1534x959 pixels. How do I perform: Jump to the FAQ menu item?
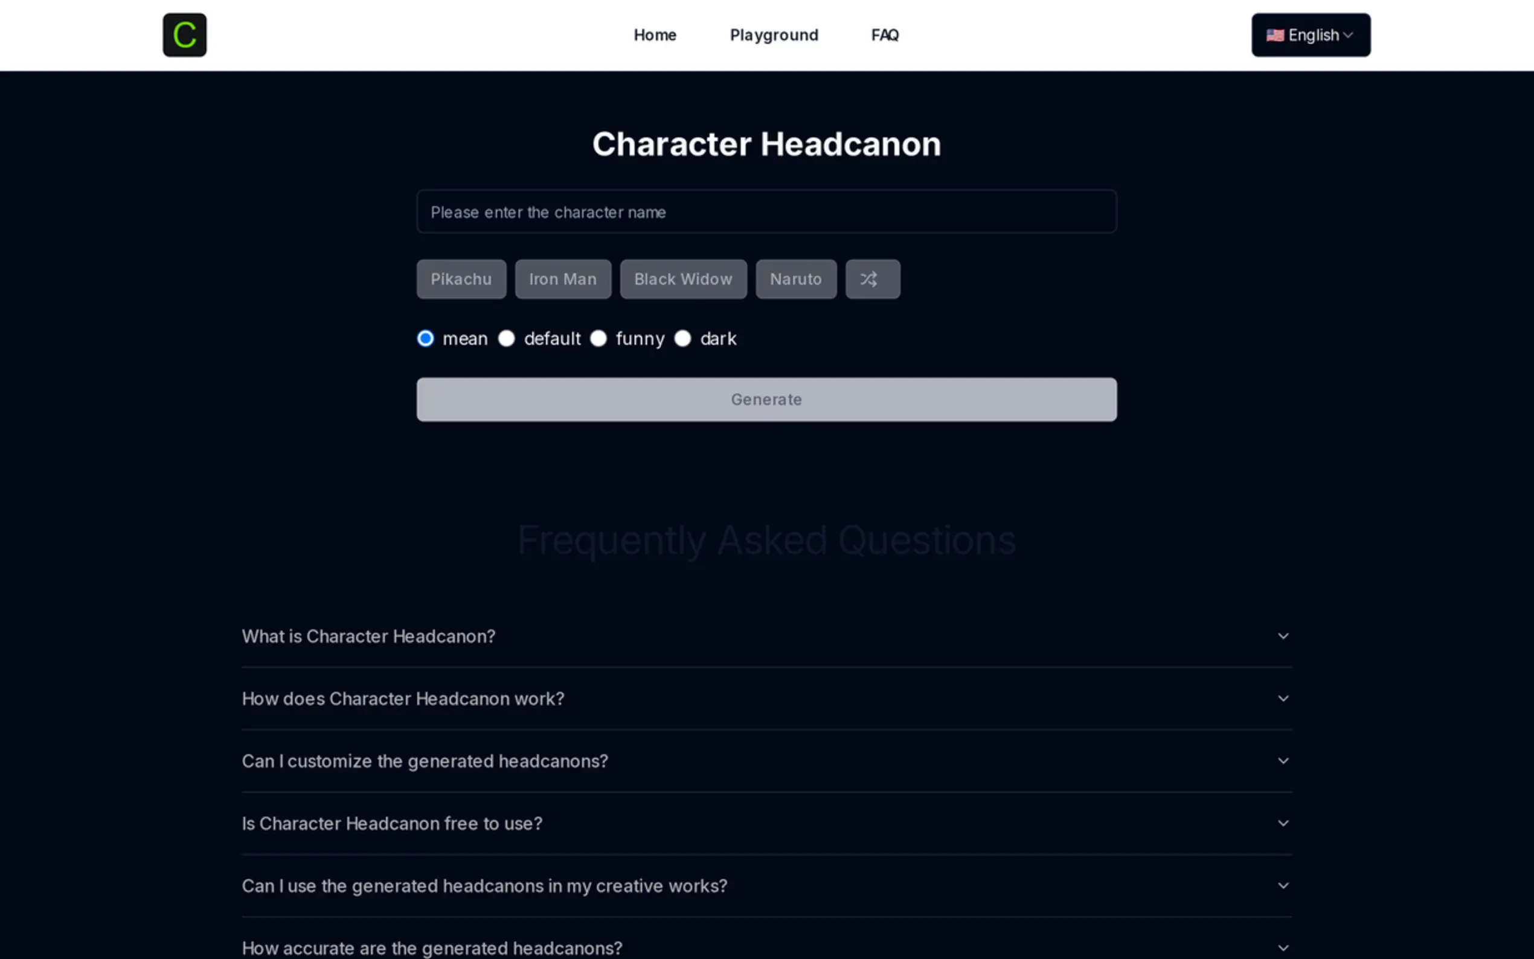click(x=885, y=35)
